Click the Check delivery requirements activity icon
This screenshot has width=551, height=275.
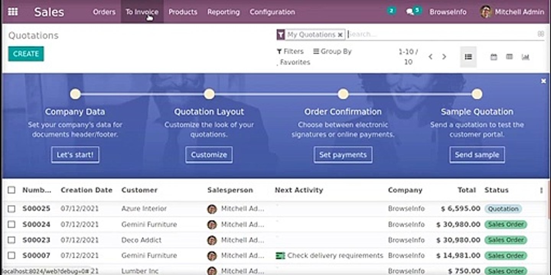(x=280, y=256)
